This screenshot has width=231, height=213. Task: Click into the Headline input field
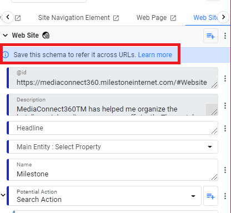pyautogui.click(x=113, y=128)
